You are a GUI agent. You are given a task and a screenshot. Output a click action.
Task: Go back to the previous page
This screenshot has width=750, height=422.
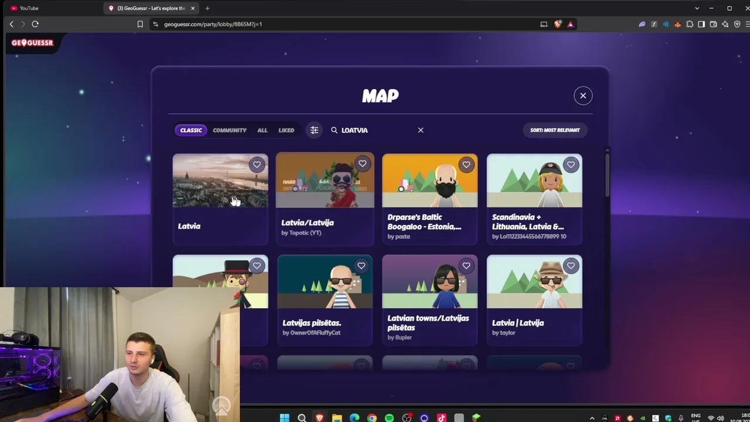click(11, 24)
